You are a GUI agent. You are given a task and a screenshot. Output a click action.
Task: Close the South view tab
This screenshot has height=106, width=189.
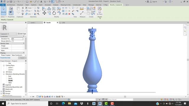[58, 23]
